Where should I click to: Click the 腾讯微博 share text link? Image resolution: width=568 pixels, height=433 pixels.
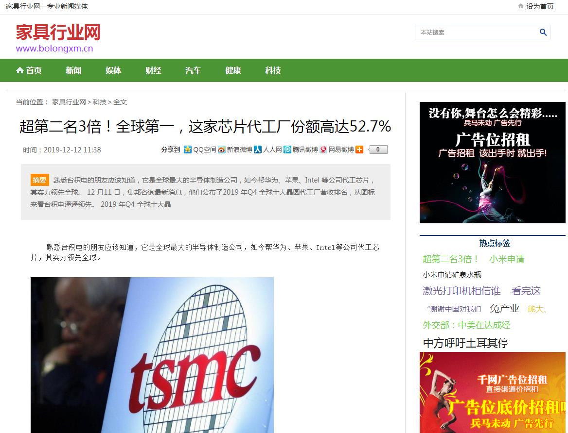click(305, 150)
